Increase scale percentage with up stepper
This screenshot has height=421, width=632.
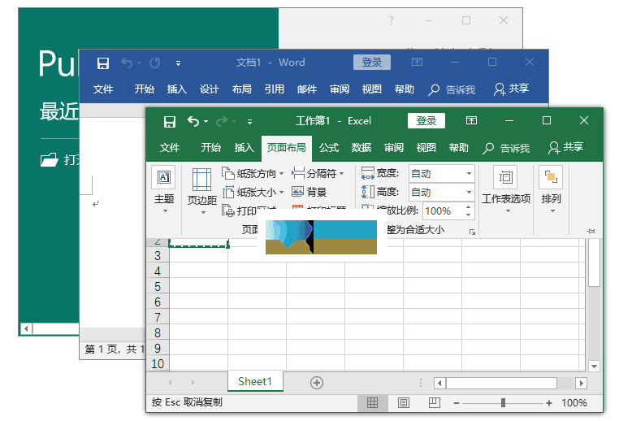coord(469,207)
